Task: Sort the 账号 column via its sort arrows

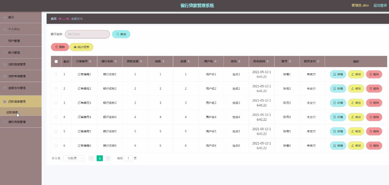Action: click(x=290, y=62)
